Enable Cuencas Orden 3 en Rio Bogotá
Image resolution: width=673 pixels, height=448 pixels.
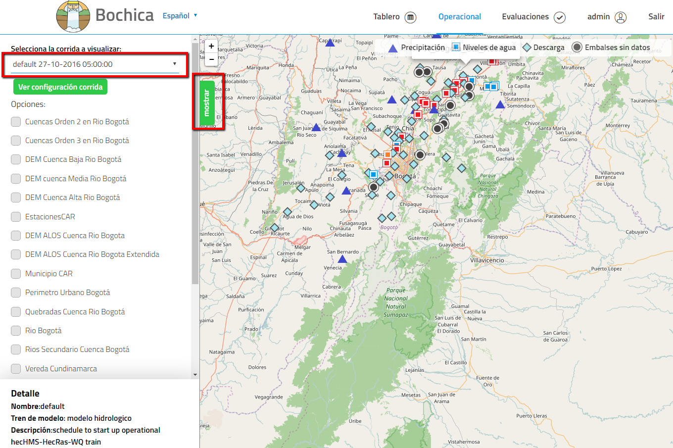coord(16,141)
